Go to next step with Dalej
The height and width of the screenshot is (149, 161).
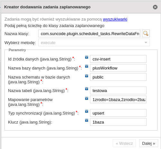148,143
